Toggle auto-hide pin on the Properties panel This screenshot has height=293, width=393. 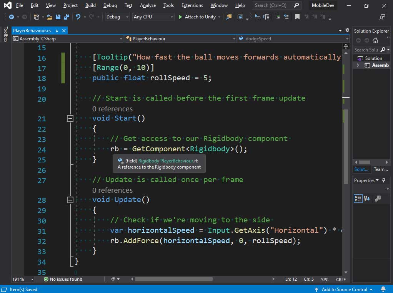(x=383, y=180)
